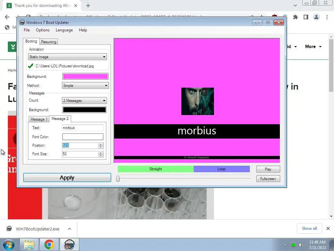
Task: Expand Win7BootUpdater2.exe download options chevron
Action: (x=69, y=229)
